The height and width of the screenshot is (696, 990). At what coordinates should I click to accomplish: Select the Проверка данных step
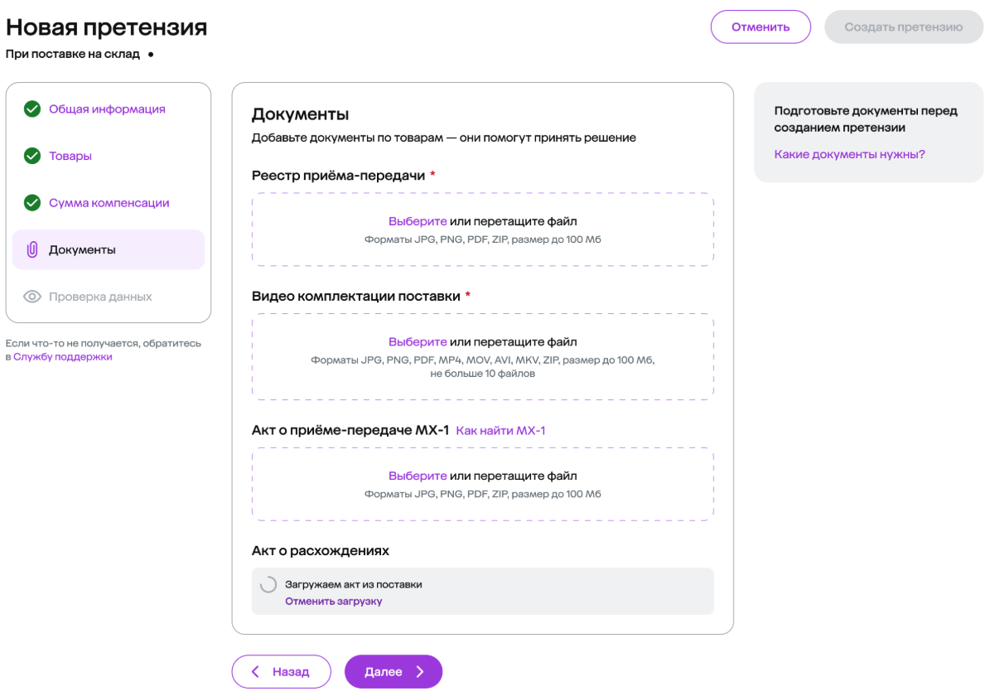point(100,297)
